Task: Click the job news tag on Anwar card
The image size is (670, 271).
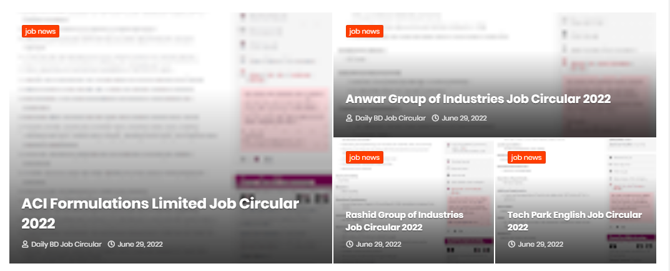Action: point(365,31)
